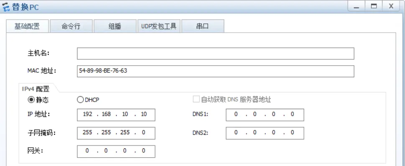The image size is (405, 166).
Task: Switch to the UDP发包工具 tab
Action: (x=159, y=26)
